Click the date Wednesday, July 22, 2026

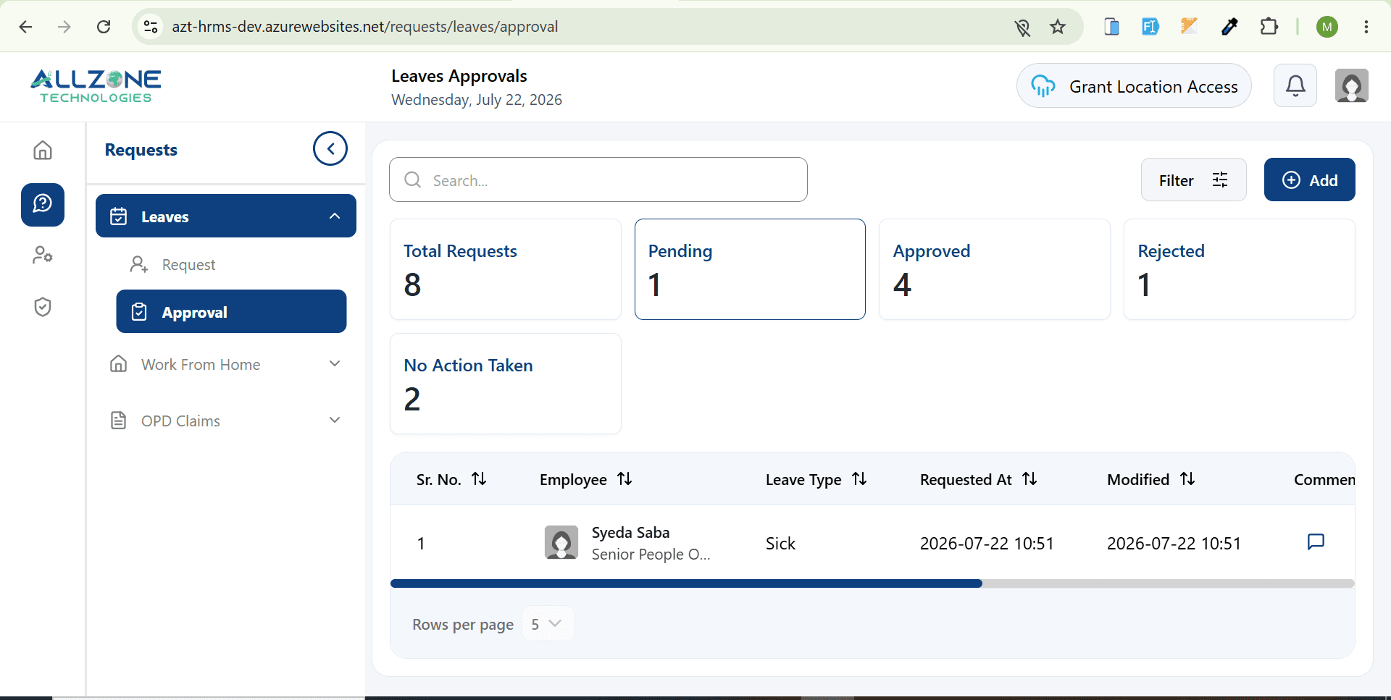(477, 100)
